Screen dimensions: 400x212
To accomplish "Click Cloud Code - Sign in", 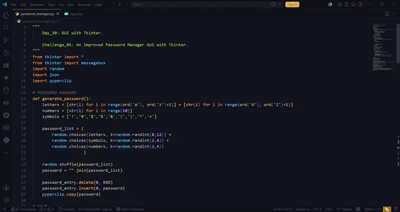I will click(x=95, y=209).
